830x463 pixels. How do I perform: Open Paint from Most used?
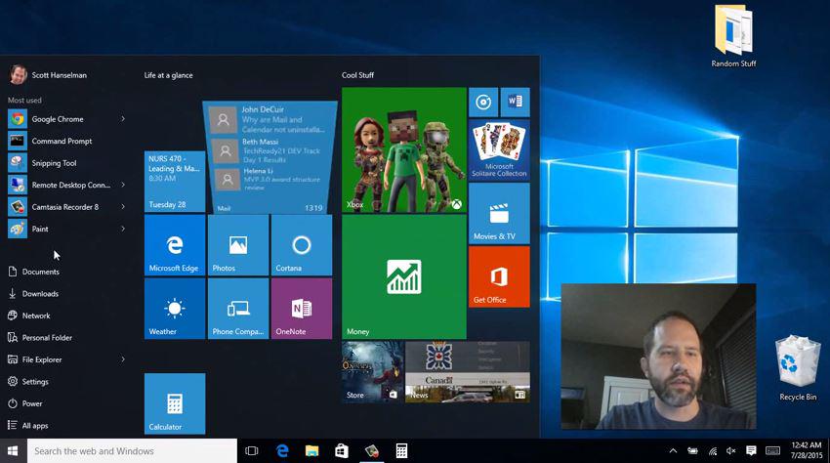66,229
